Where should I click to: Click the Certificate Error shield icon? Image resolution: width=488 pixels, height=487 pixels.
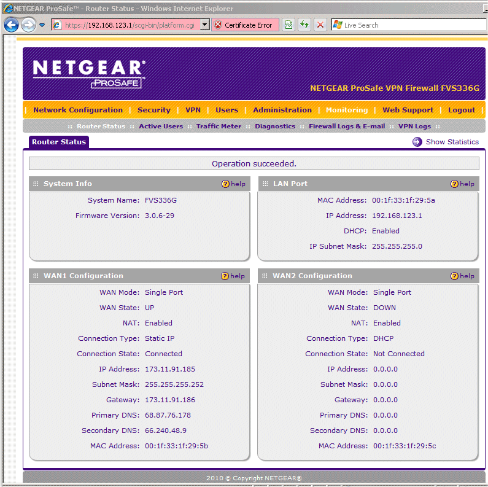[x=218, y=25]
